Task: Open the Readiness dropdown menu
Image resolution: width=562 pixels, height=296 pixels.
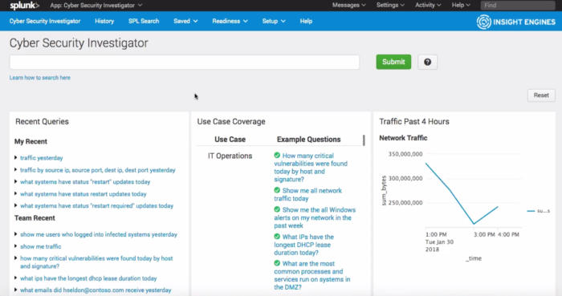Action: click(x=230, y=21)
